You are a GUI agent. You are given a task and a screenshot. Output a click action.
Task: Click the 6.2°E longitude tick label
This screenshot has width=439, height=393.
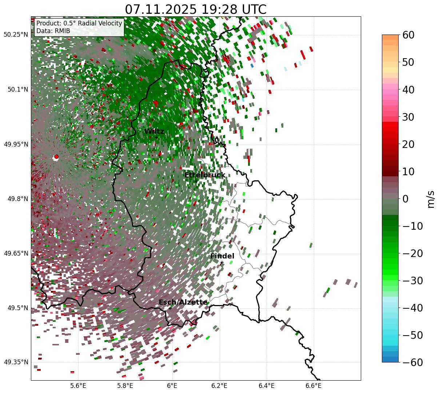[x=219, y=386]
